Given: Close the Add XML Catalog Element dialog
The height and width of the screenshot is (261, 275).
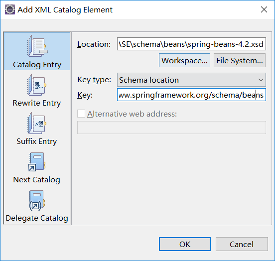Looking at the screenshot, I should [264, 9].
